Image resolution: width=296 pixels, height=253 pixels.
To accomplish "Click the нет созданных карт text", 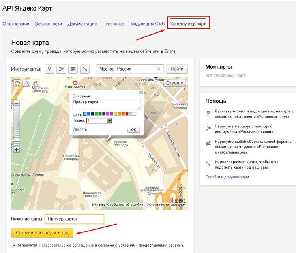I will 225,75.
